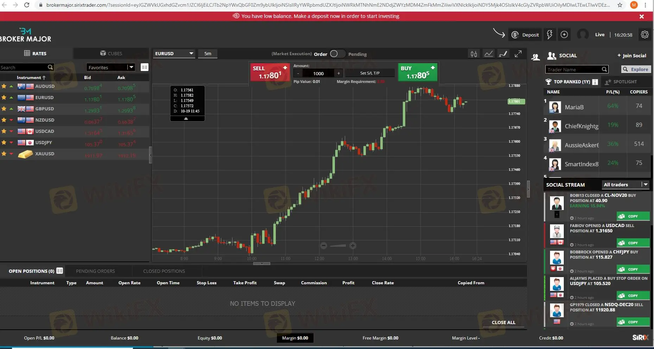The width and height of the screenshot is (654, 349).
Task: Click the Deposit button
Action: tap(525, 35)
